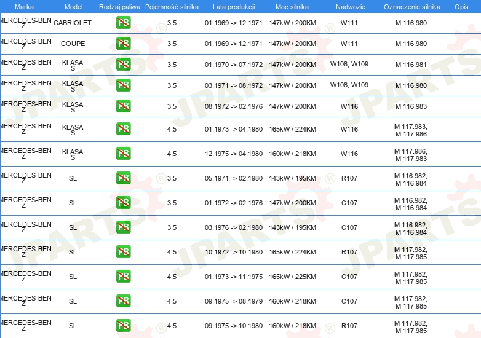The height and width of the screenshot is (338, 481).
Task: Click date range 09.1975 -> 08.1979
Action: [x=234, y=301]
